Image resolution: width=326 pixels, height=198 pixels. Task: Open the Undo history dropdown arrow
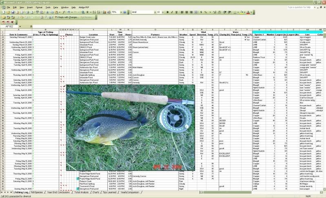click(72, 12)
